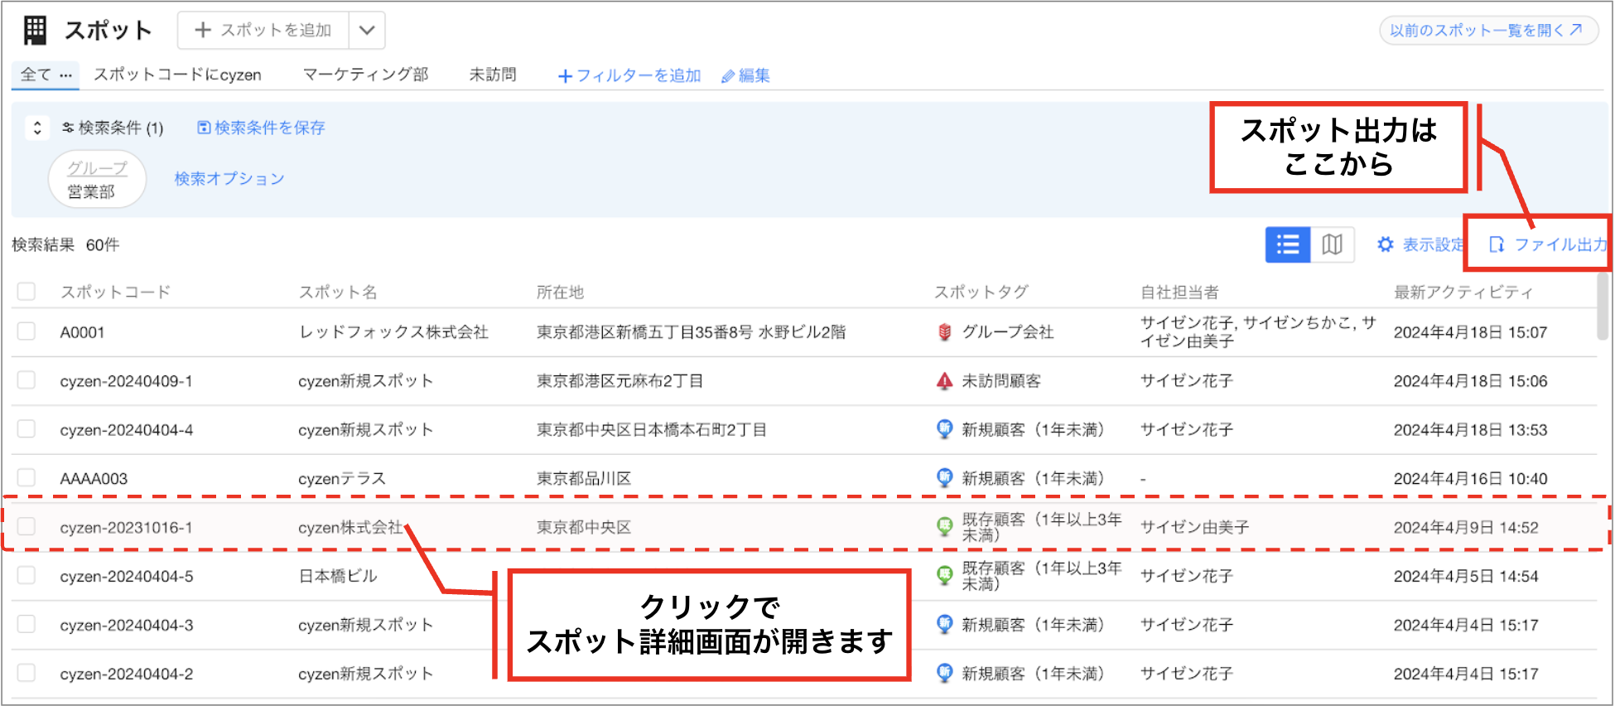This screenshot has height=706, width=1615.
Task: Click the pencil 編集 icon
Action: tap(728, 76)
